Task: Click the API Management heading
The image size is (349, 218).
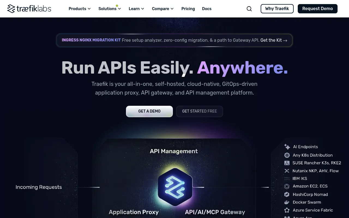Action: pyautogui.click(x=174, y=151)
